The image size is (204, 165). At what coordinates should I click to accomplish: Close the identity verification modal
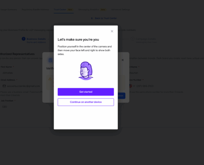point(112,31)
